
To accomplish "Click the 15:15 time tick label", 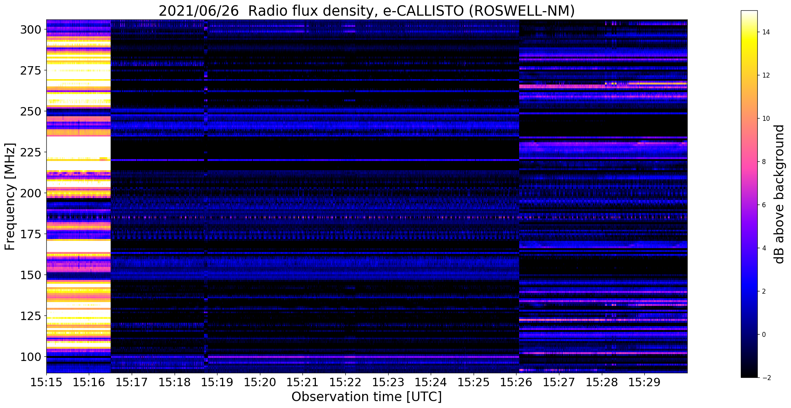I will [46, 382].
